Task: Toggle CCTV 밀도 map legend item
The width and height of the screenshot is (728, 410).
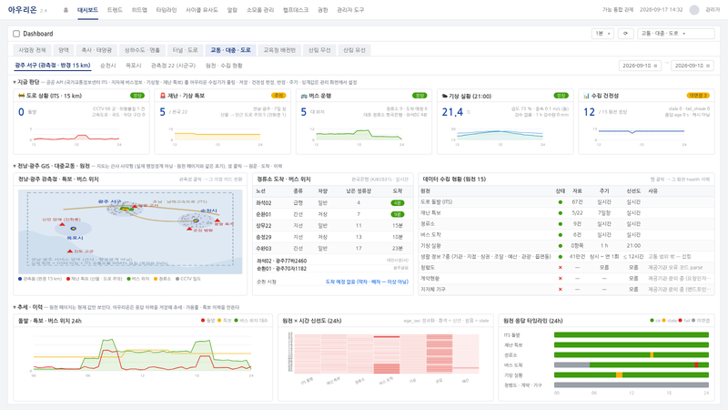Action: (188, 279)
